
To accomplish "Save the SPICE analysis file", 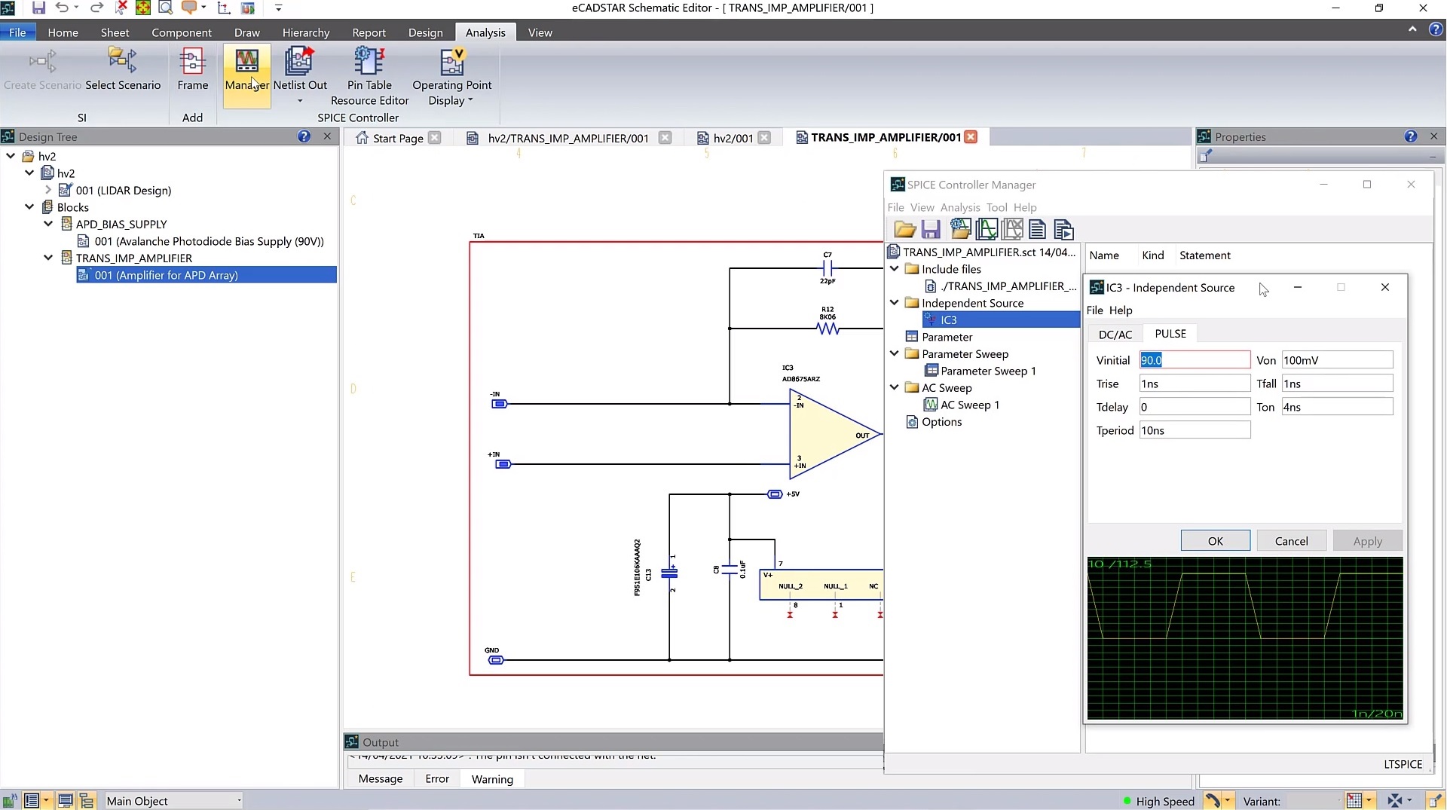I will [931, 229].
